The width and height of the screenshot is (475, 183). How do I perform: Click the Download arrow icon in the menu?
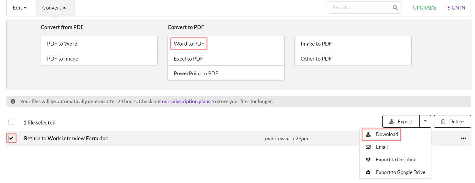(x=368, y=134)
